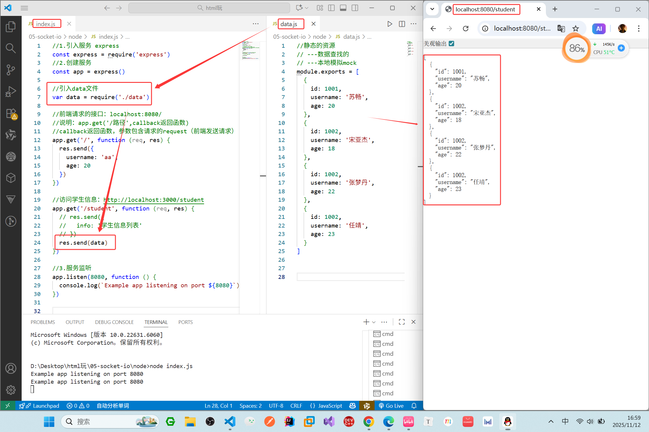
Task: Open Source Control view
Action: tap(11, 70)
